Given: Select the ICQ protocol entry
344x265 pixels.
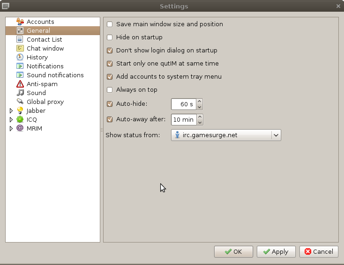Looking at the screenshot, I should (32, 120).
